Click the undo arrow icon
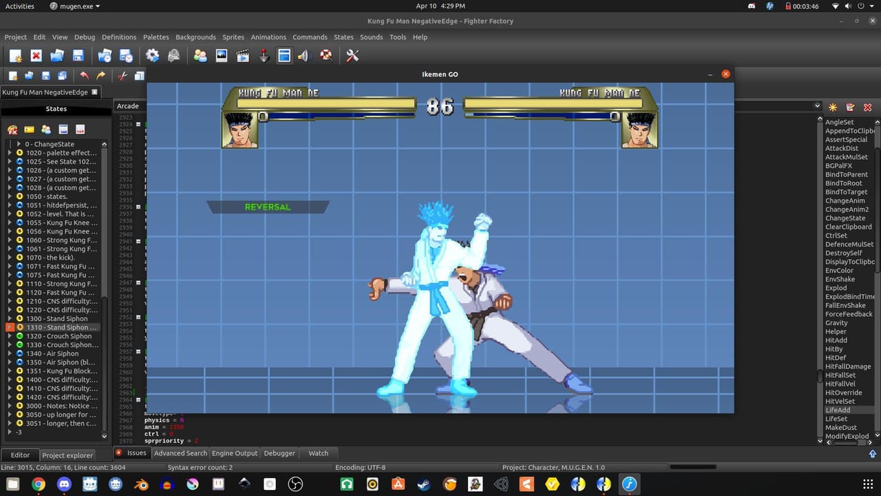This screenshot has height=496, width=881. click(84, 76)
